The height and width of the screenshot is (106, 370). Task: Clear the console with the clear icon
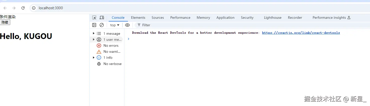tap(102, 25)
